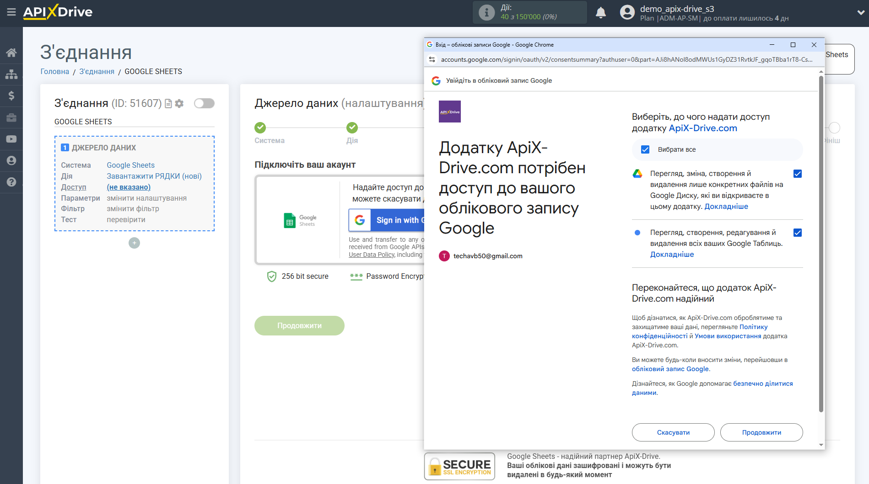Viewport: 869px width, 484px height.
Task: Toggle the Вибрати все checkbox
Action: [x=645, y=149]
